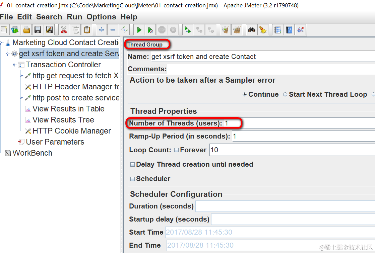
Task: Expand the http post to create service node handle
Action: [x=21, y=98]
